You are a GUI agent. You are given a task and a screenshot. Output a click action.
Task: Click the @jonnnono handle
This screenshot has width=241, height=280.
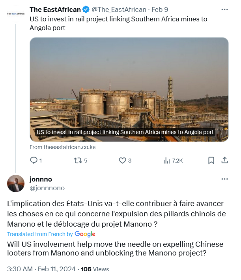[x=47, y=188]
